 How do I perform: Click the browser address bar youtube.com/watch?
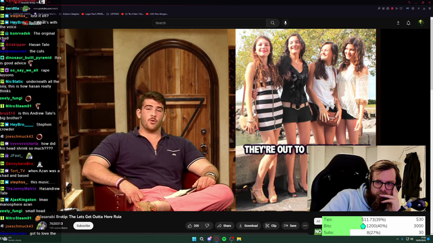click(46, 9)
